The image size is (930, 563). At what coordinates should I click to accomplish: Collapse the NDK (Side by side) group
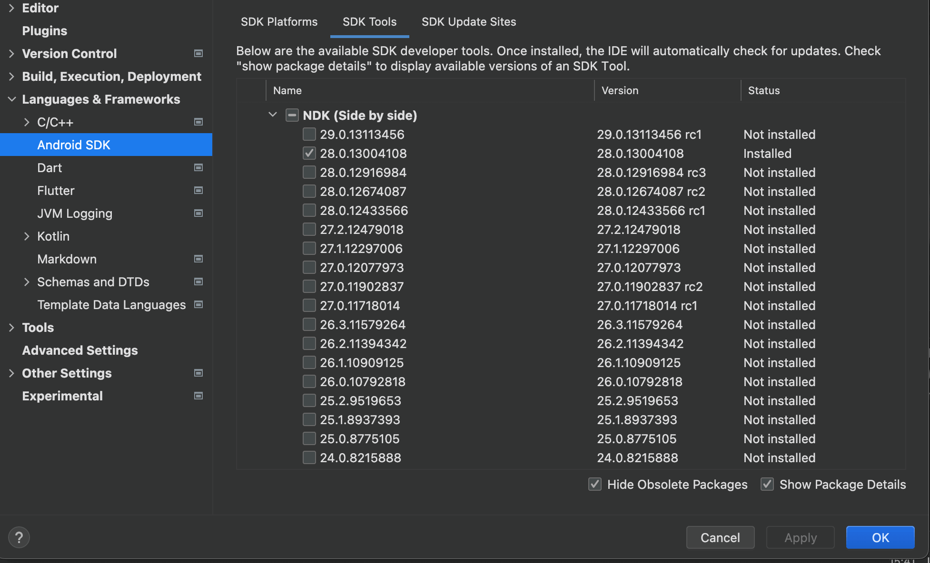click(273, 115)
